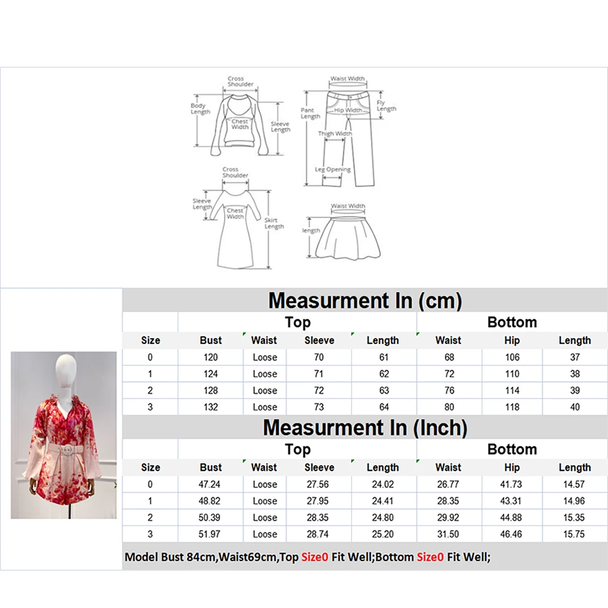The width and height of the screenshot is (608, 608).
Task: Click hip value 106 in cm table
Action: (x=512, y=357)
